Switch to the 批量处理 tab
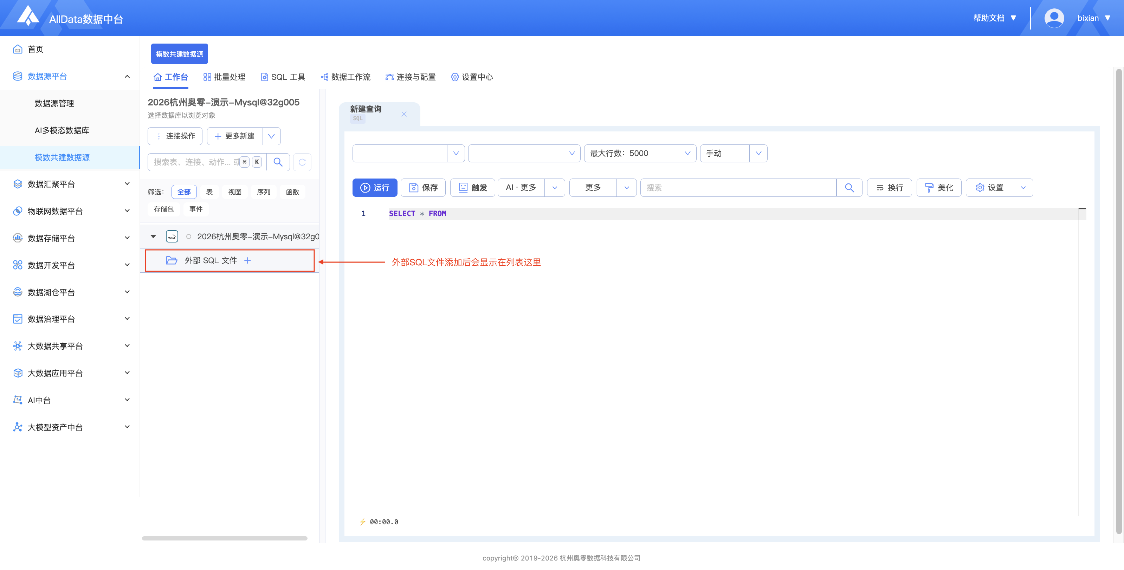Screen dimensions: 1124x570 tap(224, 77)
